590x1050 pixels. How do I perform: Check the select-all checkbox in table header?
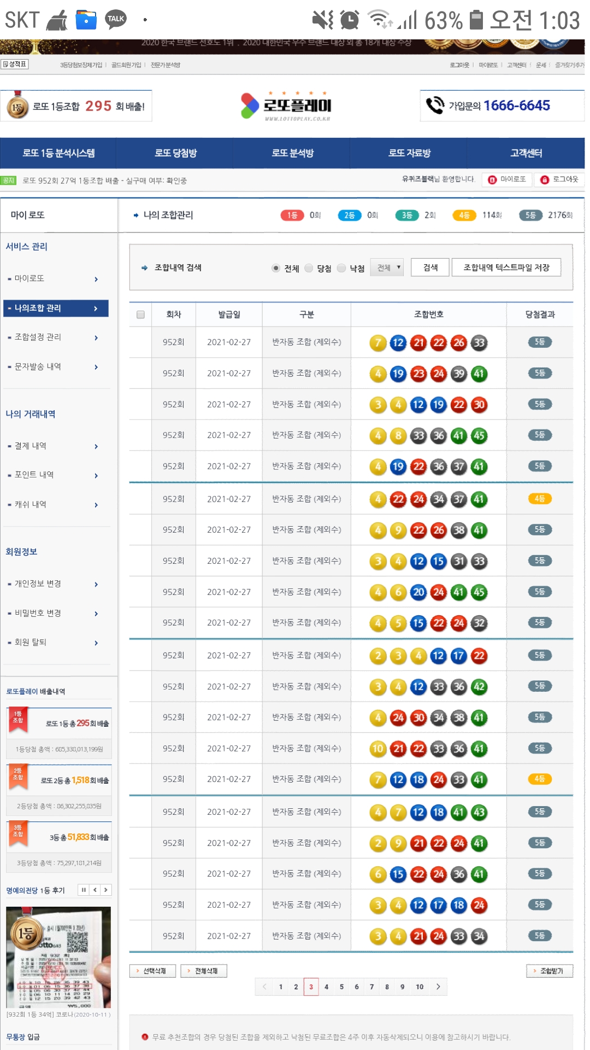point(140,314)
